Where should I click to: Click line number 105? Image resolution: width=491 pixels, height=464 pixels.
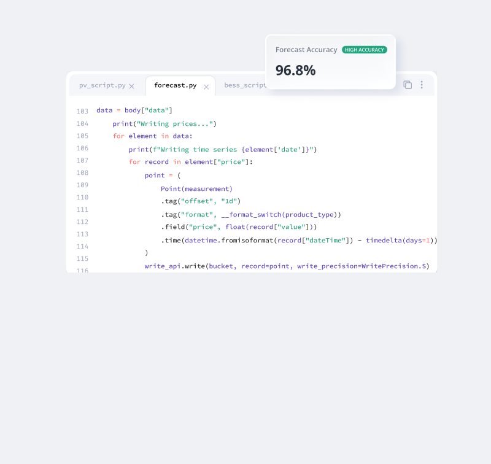(82, 136)
